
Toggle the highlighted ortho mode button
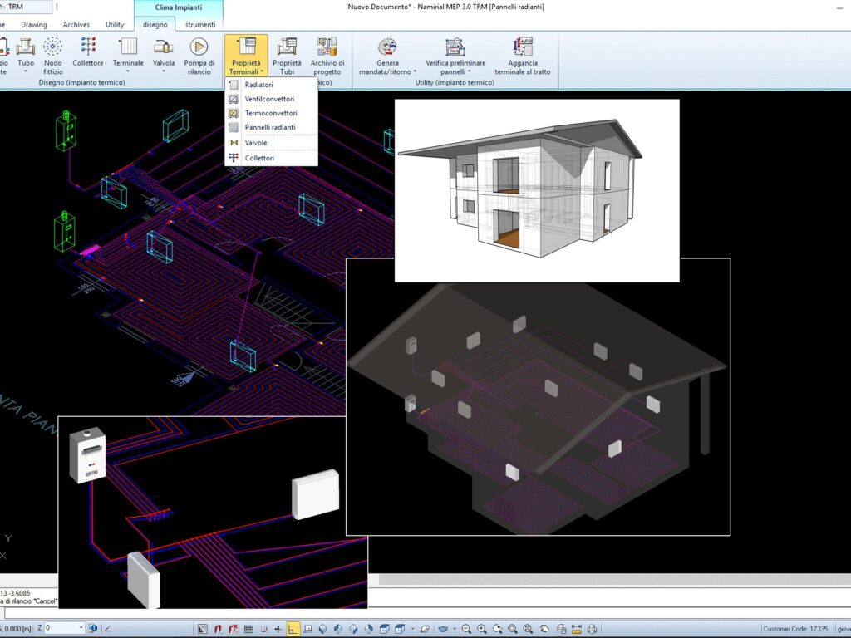click(293, 629)
